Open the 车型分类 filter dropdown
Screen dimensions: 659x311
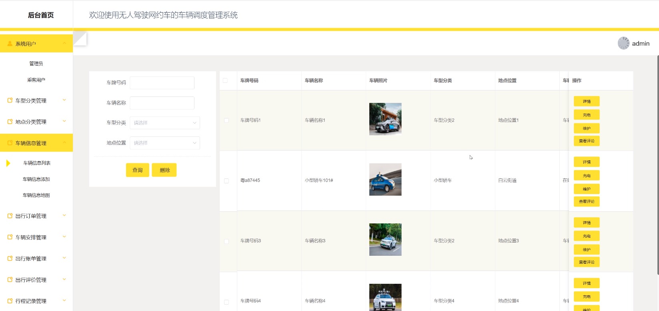point(165,123)
